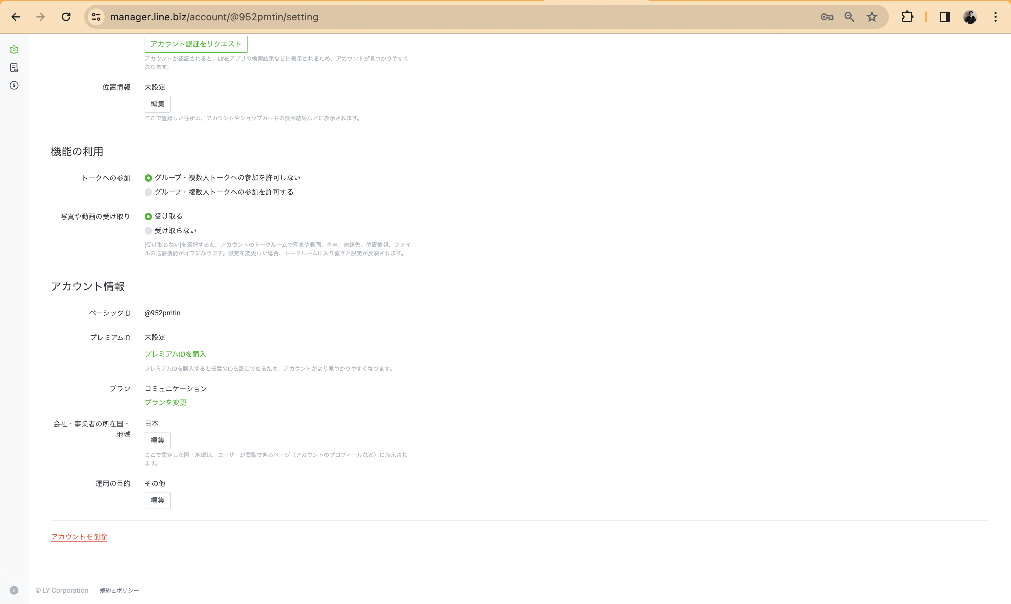Open the billing dollar sidebar icon
The image size is (1011, 604).
pyautogui.click(x=14, y=85)
